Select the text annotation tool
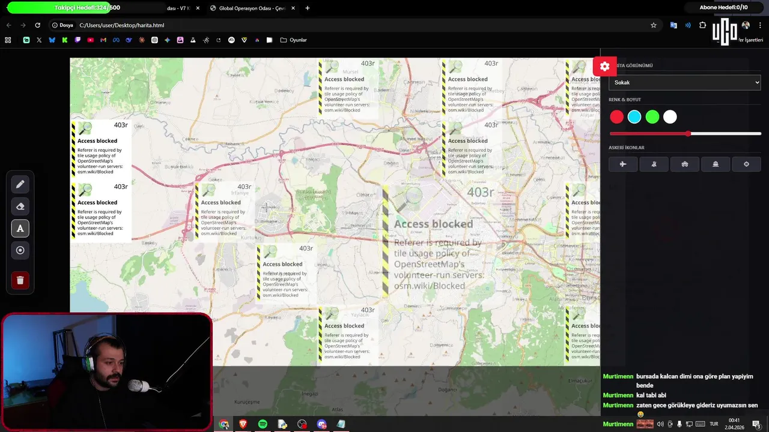 coord(20,229)
